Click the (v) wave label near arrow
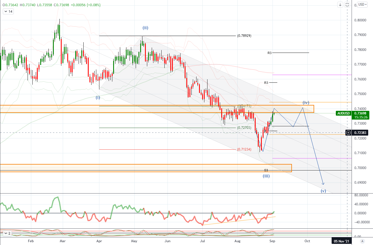The width and height of the screenshot is (373, 245). point(323,191)
